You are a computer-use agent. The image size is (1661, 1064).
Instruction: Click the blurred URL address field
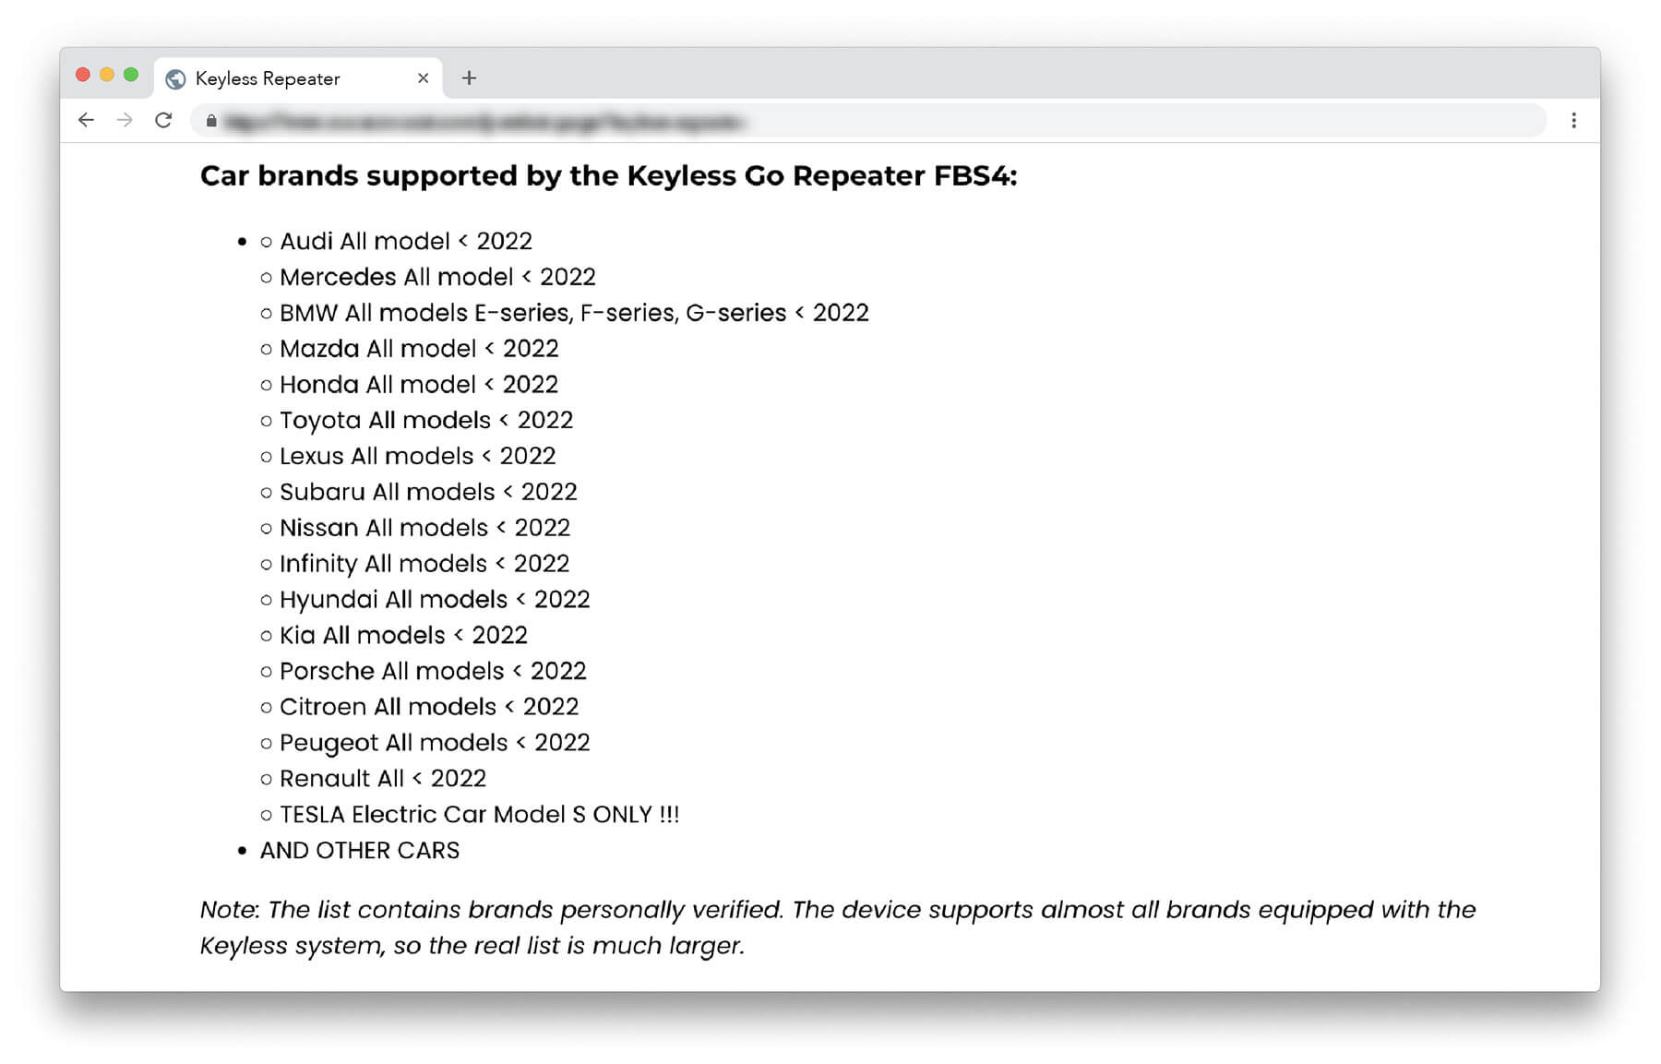pos(867,121)
